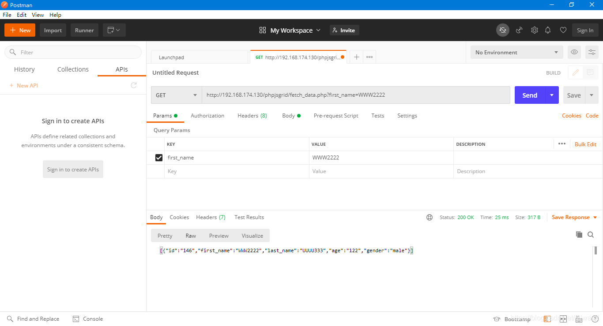Copy response body using copy icon

[x=579, y=235]
